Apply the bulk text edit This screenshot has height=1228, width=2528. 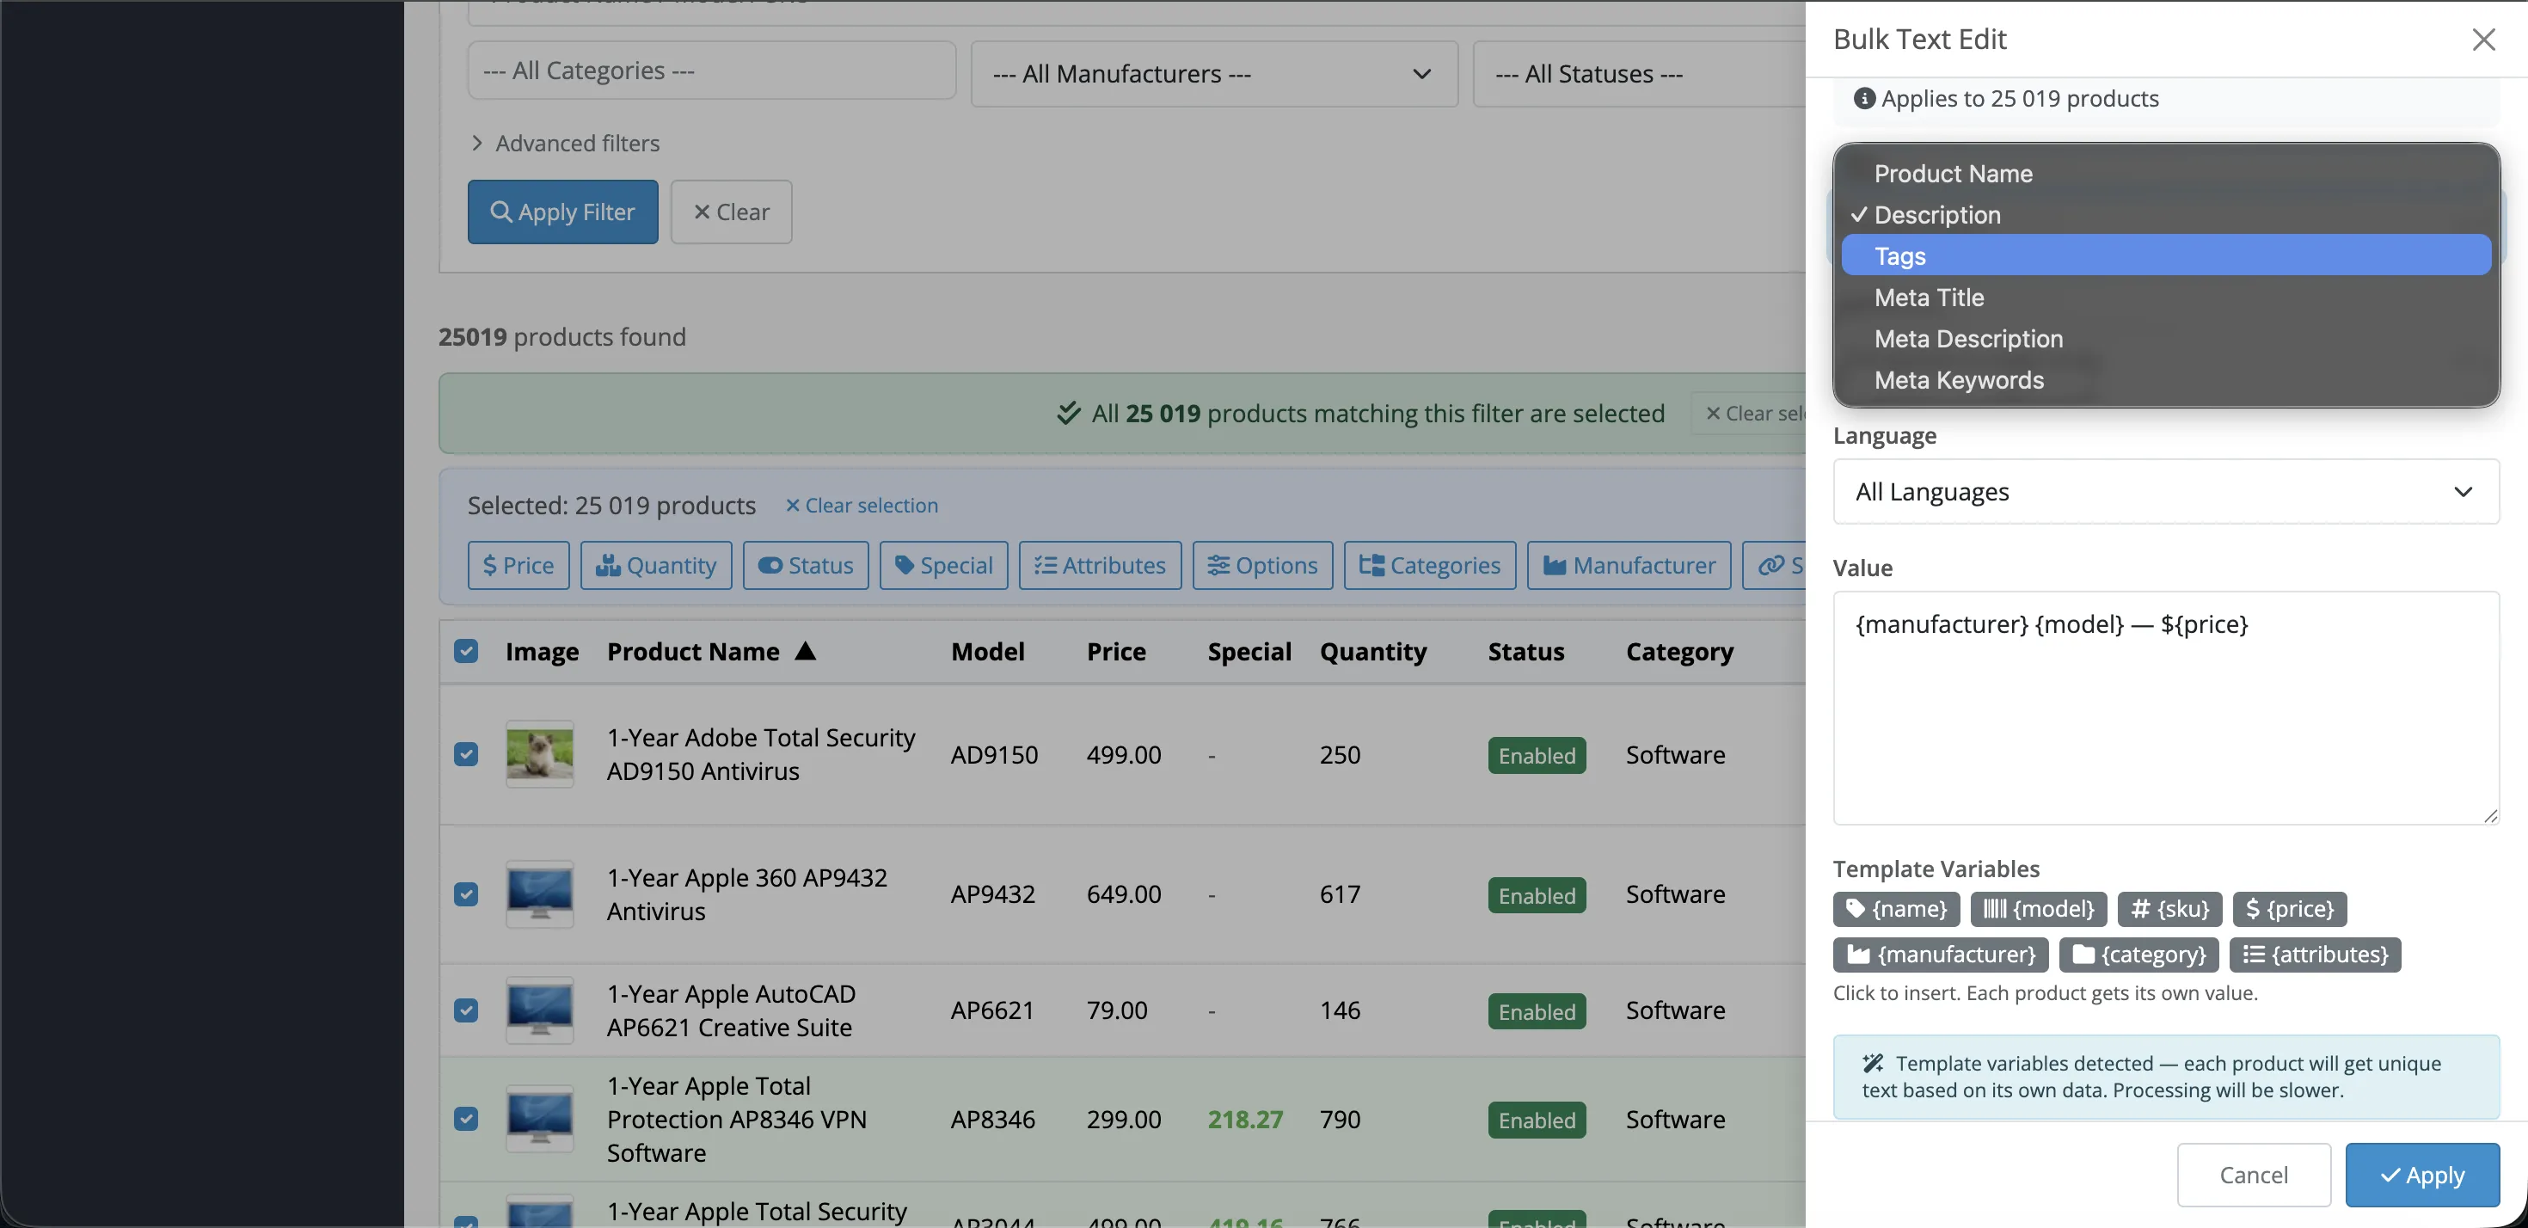click(2422, 1175)
